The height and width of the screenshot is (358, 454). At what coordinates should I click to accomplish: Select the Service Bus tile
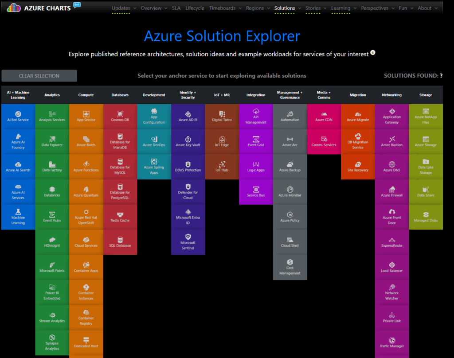click(x=256, y=192)
